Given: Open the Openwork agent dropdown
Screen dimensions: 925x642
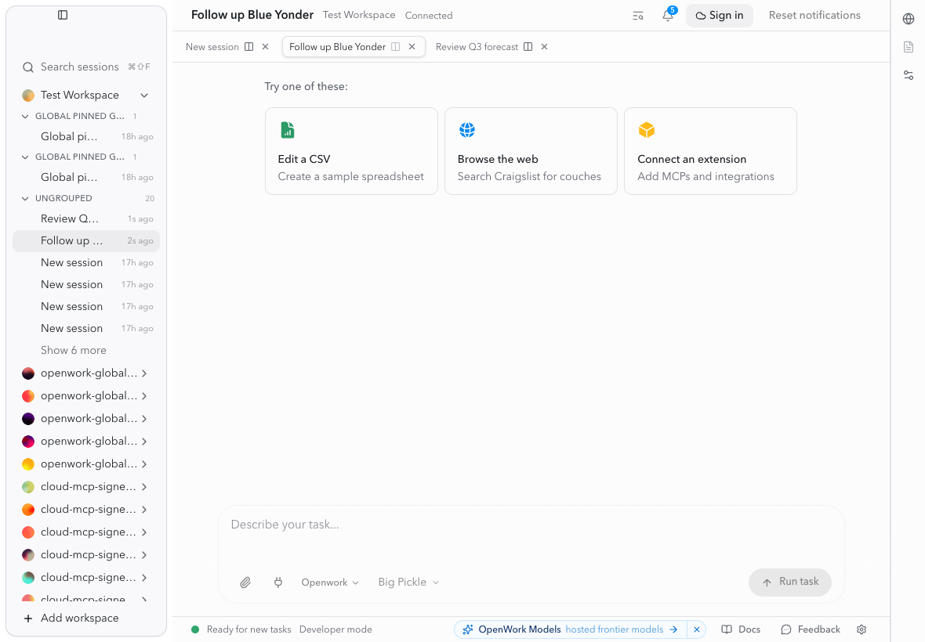Looking at the screenshot, I should (330, 582).
